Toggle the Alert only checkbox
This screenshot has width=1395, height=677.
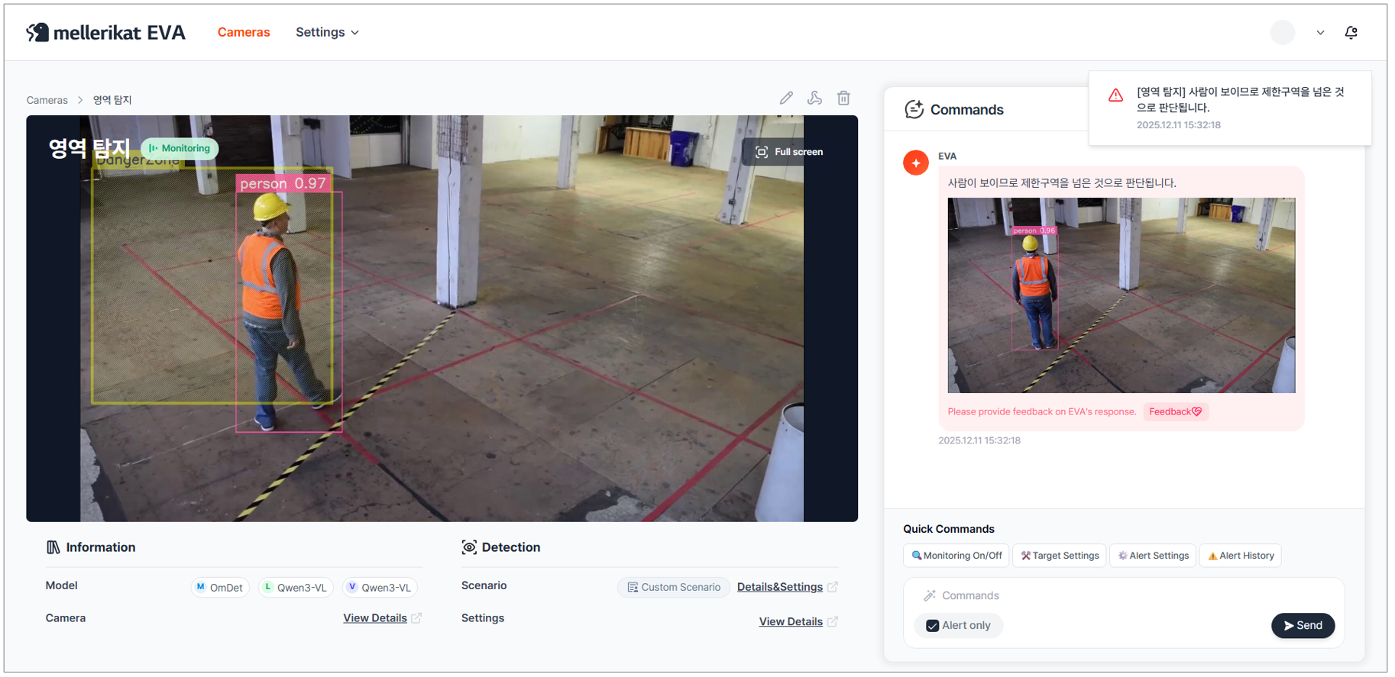932,626
